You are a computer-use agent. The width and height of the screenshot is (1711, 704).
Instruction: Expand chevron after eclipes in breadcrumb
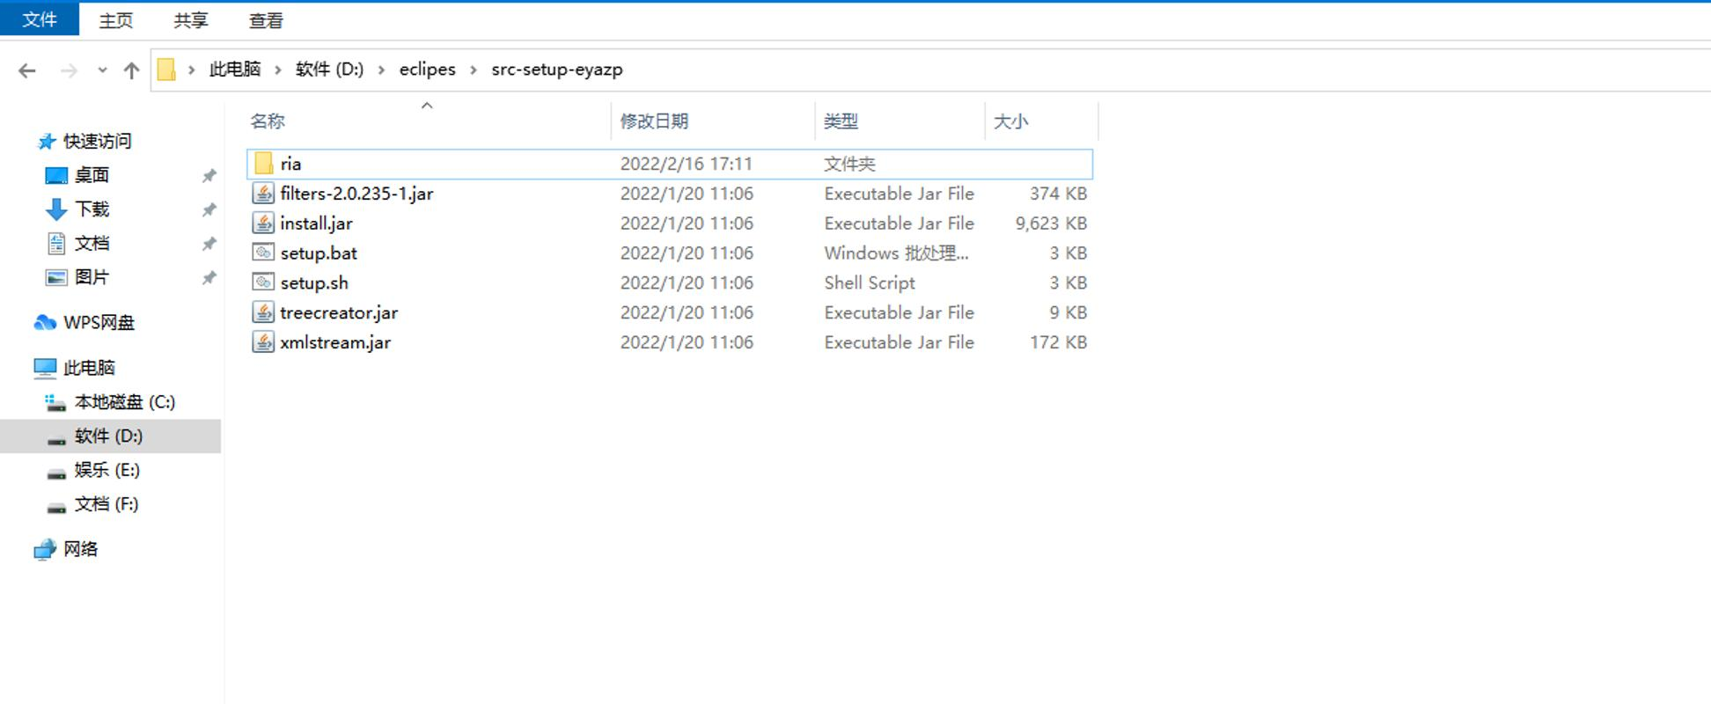pos(474,70)
